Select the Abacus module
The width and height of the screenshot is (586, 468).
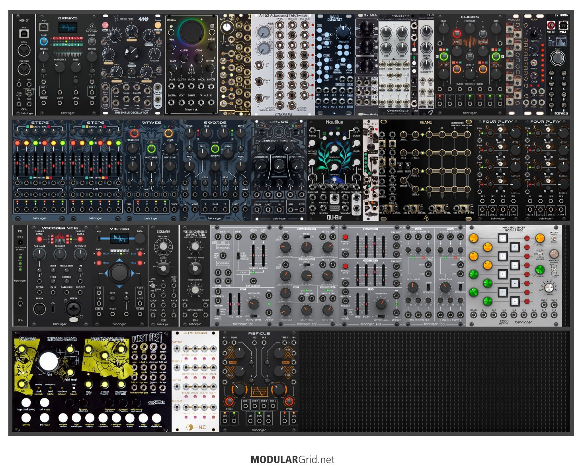tap(259, 381)
